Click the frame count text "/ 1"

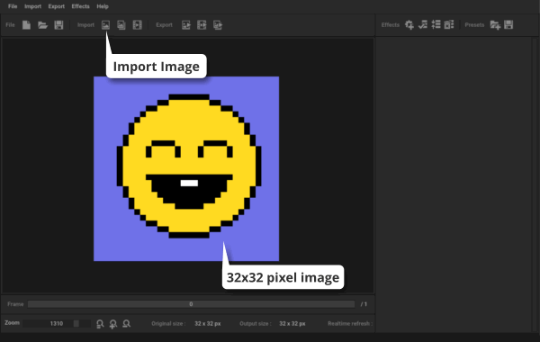[364, 304]
